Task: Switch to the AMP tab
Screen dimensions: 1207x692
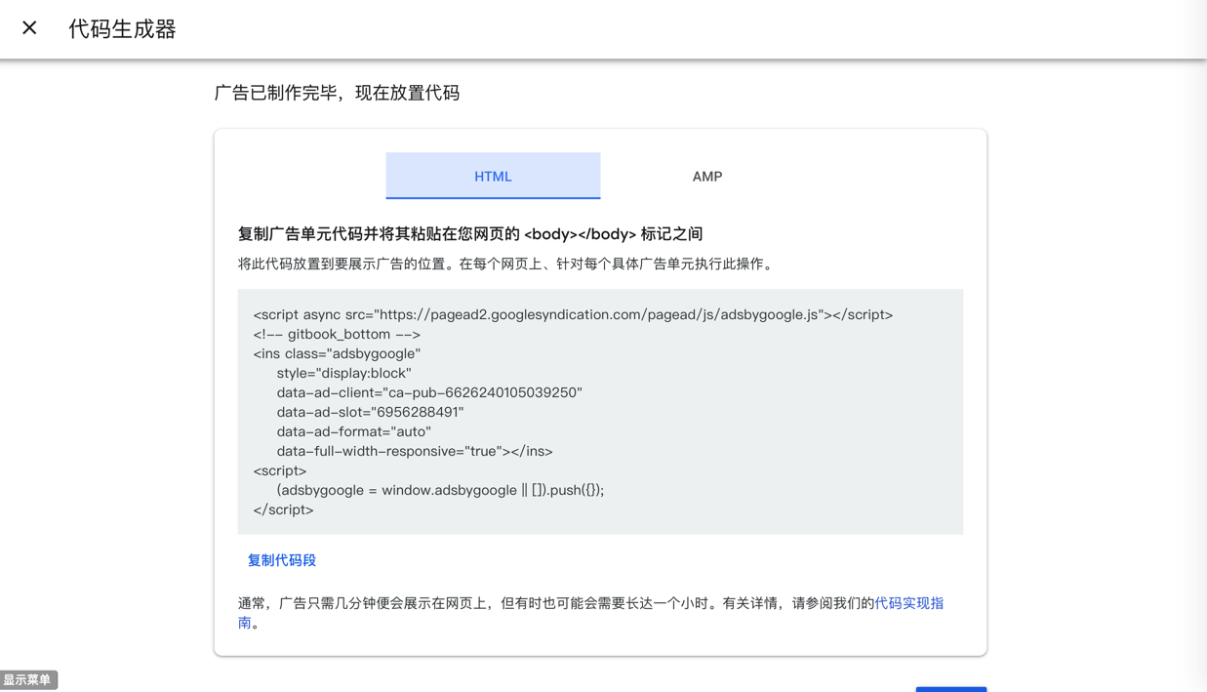Action: point(707,176)
